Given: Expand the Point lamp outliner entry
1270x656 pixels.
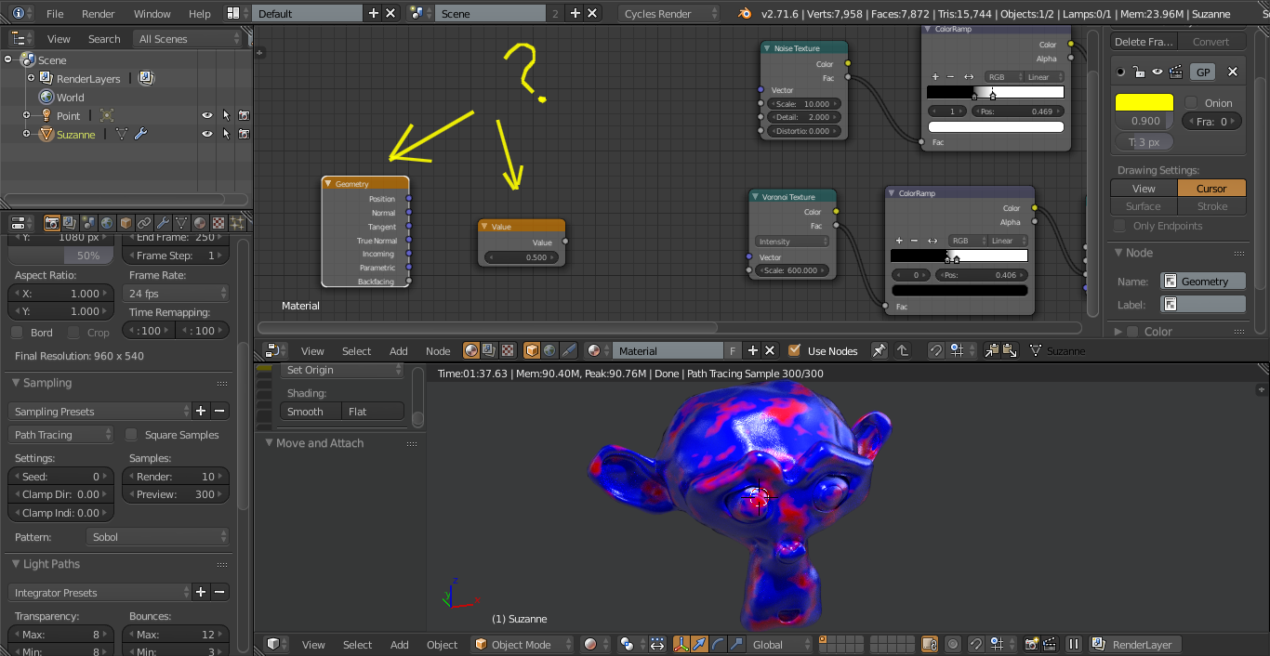Looking at the screenshot, I should pos(27,115).
